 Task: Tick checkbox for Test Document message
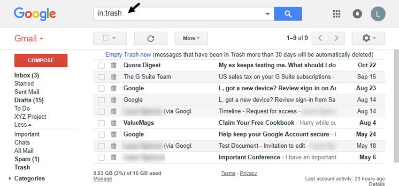coord(101,146)
